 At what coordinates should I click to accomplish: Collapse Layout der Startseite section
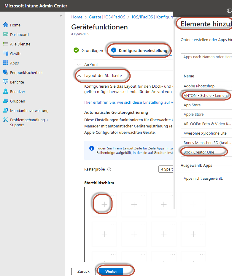(79, 76)
